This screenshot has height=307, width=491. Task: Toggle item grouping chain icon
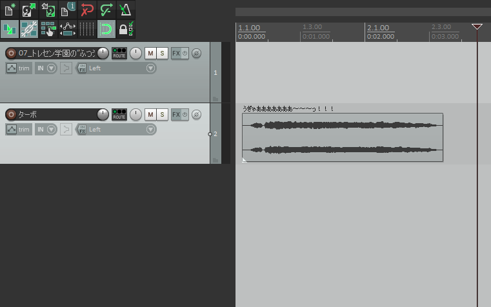[29, 29]
